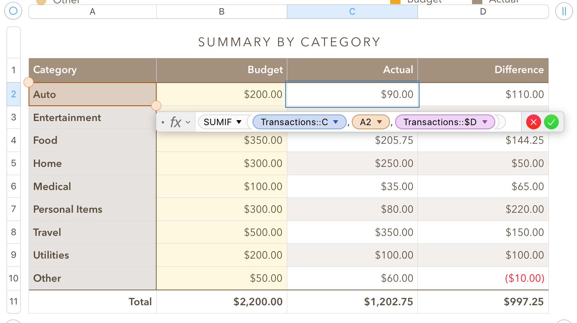577x323 pixels.
Task: Click the formula editor's small drag dot
Action: 163,122
